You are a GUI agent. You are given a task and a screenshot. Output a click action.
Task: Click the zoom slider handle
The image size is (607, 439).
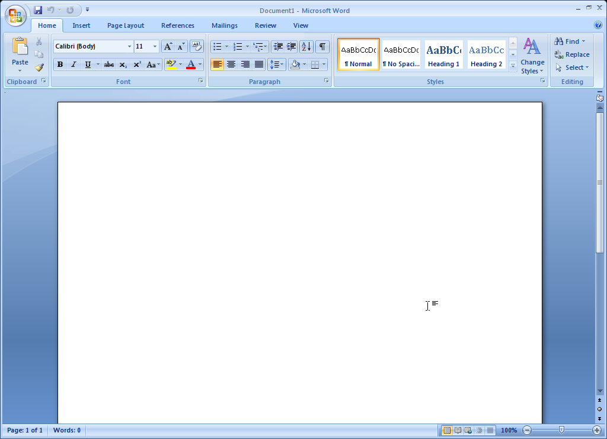pyautogui.click(x=561, y=430)
